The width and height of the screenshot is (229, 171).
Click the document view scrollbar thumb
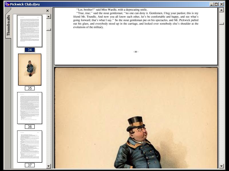[x=221, y=24]
